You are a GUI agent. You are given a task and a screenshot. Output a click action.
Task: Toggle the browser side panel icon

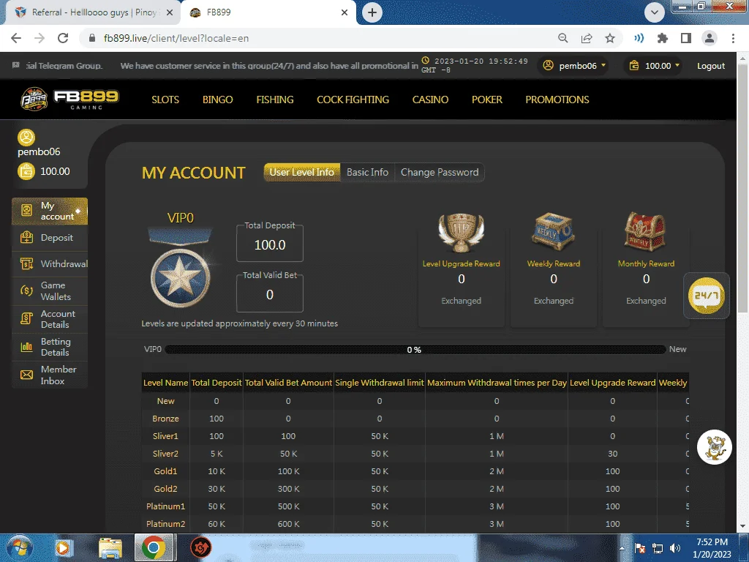(686, 38)
